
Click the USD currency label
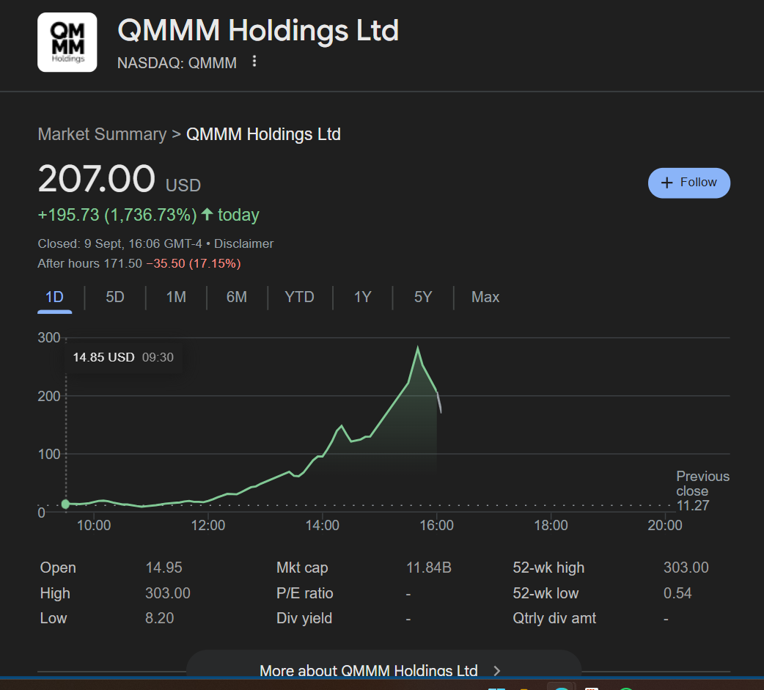(x=183, y=186)
